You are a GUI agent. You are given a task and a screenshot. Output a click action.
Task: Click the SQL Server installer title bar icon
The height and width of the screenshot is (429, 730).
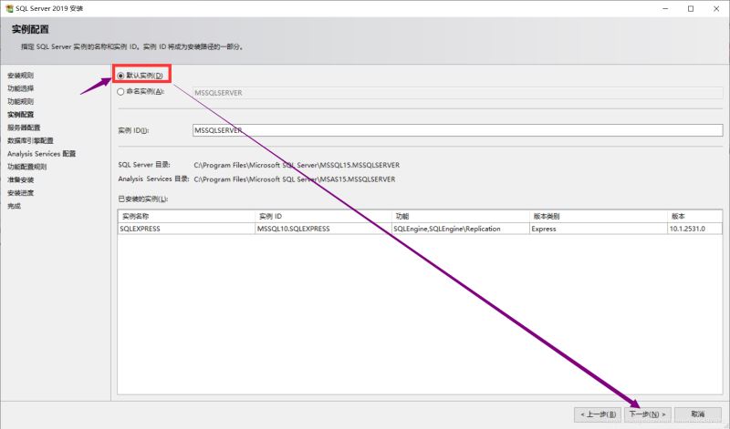pos(8,8)
